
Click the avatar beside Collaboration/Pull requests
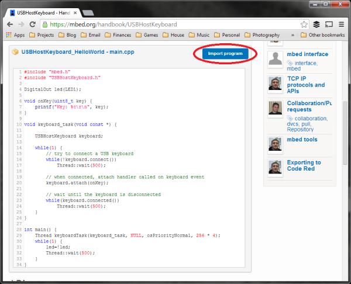coord(276,108)
